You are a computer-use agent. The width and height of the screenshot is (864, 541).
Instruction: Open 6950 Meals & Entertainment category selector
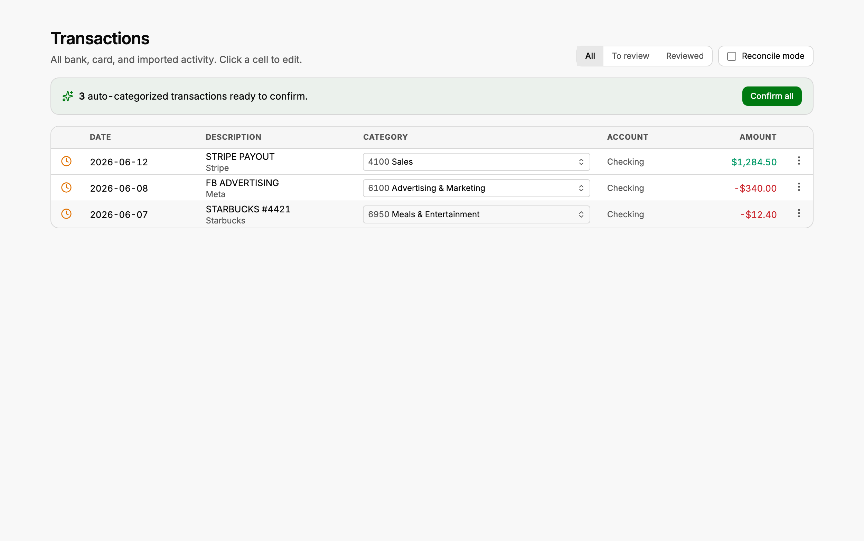[476, 214]
